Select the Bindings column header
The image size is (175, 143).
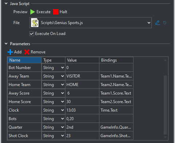tap(116, 60)
